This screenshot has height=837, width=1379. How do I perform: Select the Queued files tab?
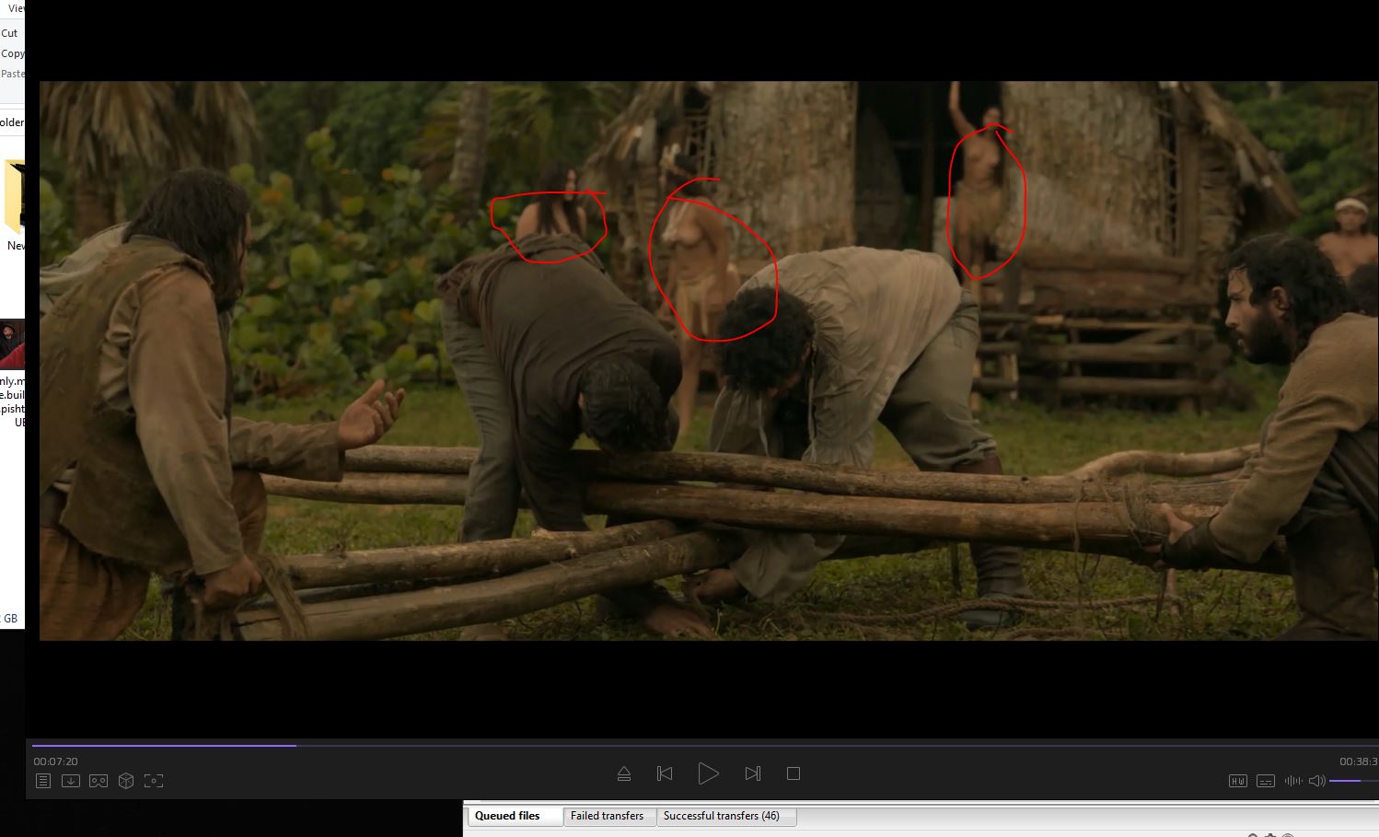pos(507,816)
